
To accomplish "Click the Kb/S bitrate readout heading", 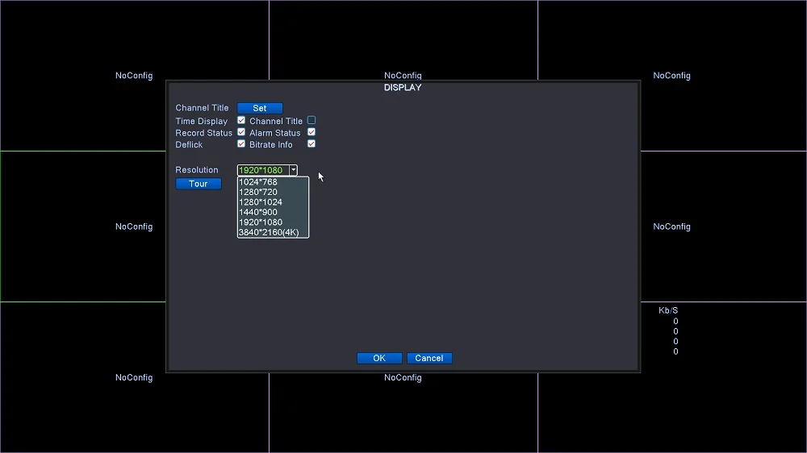I will (x=668, y=310).
